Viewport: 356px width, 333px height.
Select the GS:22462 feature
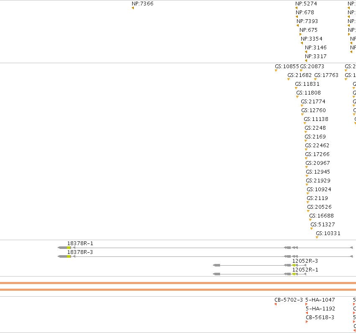point(317,146)
